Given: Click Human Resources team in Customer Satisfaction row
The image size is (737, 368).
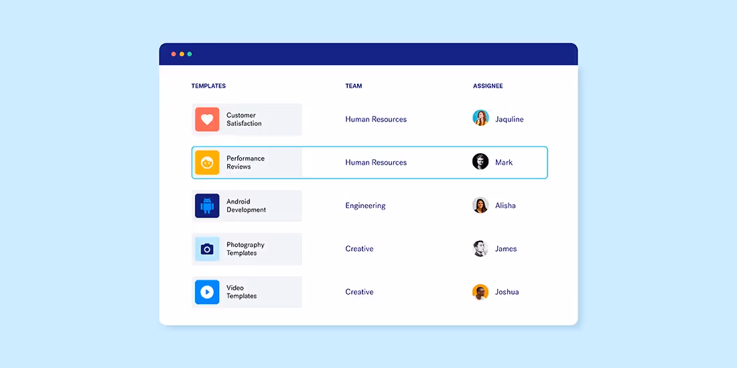Looking at the screenshot, I should [x=376, y=119].
